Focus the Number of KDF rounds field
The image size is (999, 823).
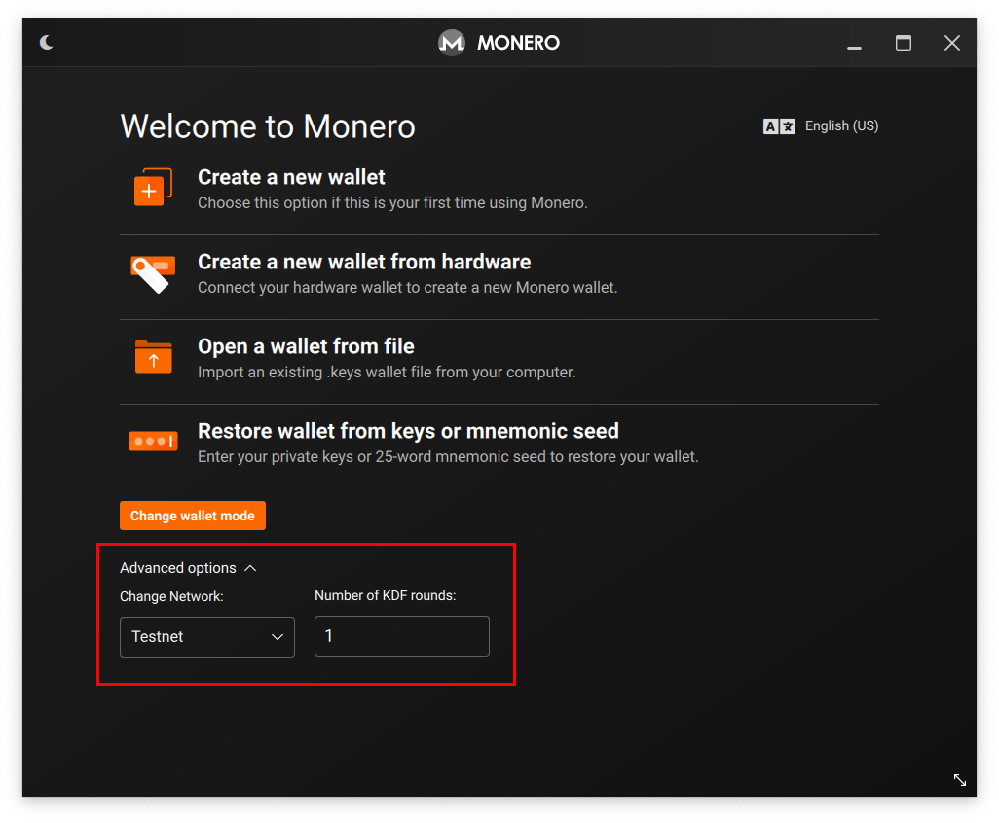click(x=401, y=636)
